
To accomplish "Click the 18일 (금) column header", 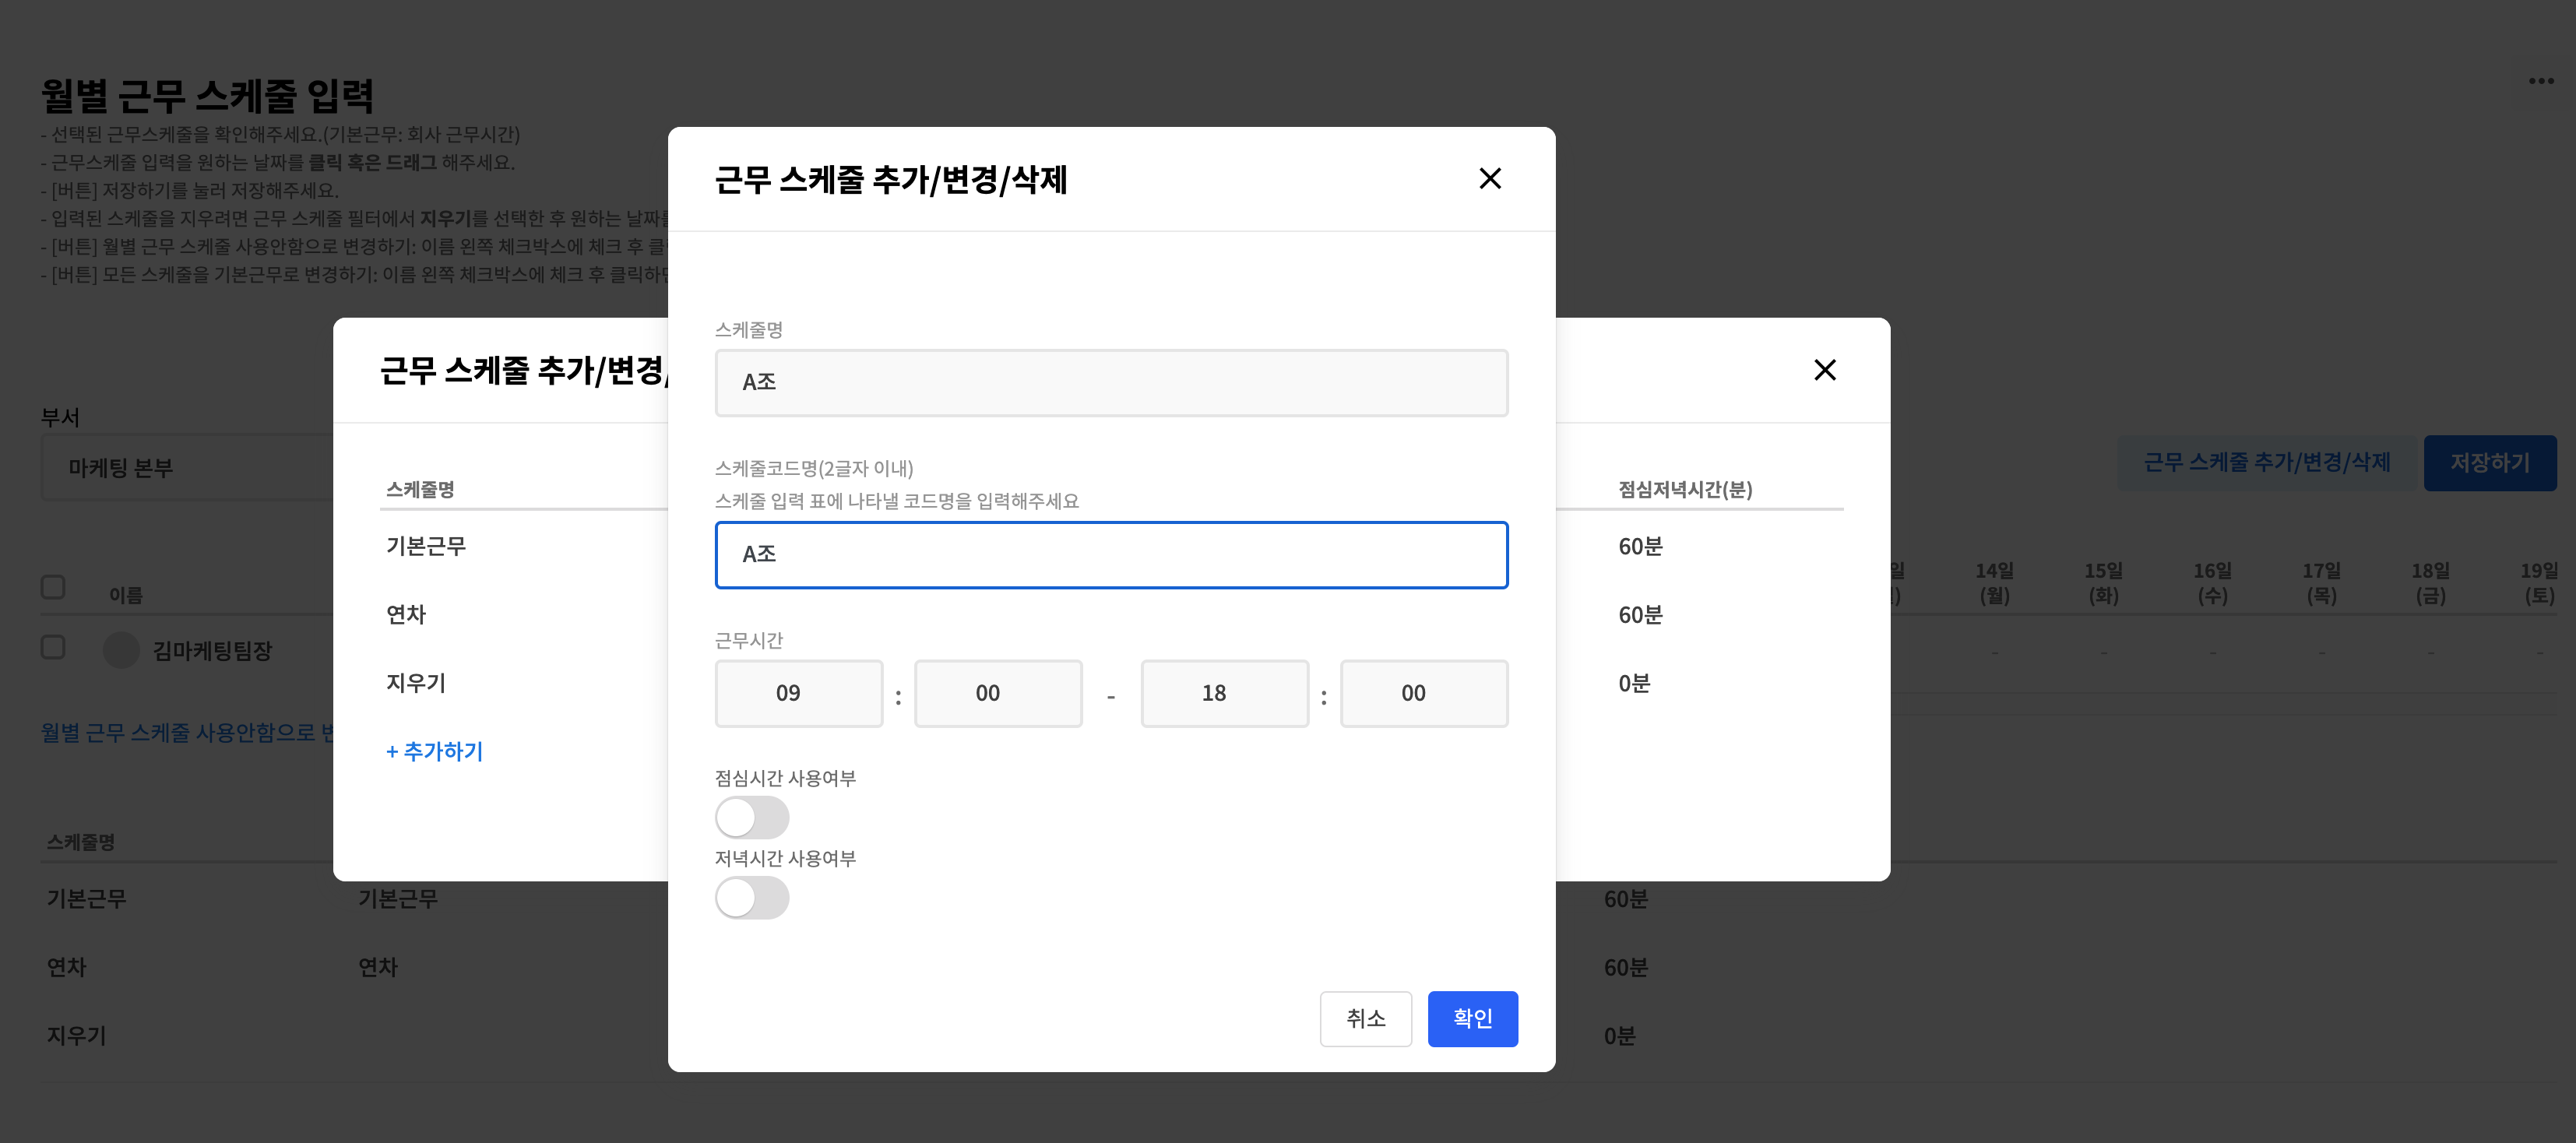I will tap(2430, 583).
